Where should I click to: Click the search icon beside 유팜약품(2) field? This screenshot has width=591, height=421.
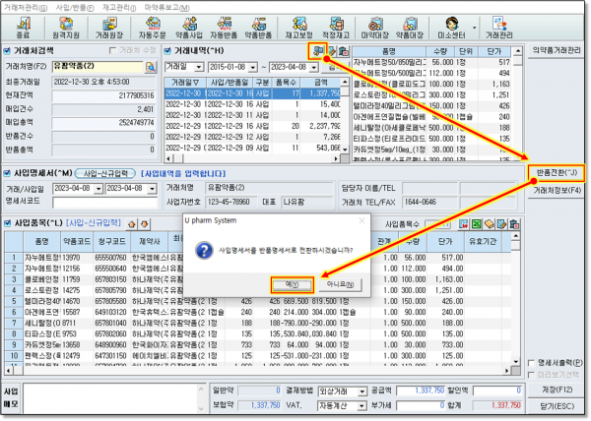pyautogui.click(x=151, y=66)
